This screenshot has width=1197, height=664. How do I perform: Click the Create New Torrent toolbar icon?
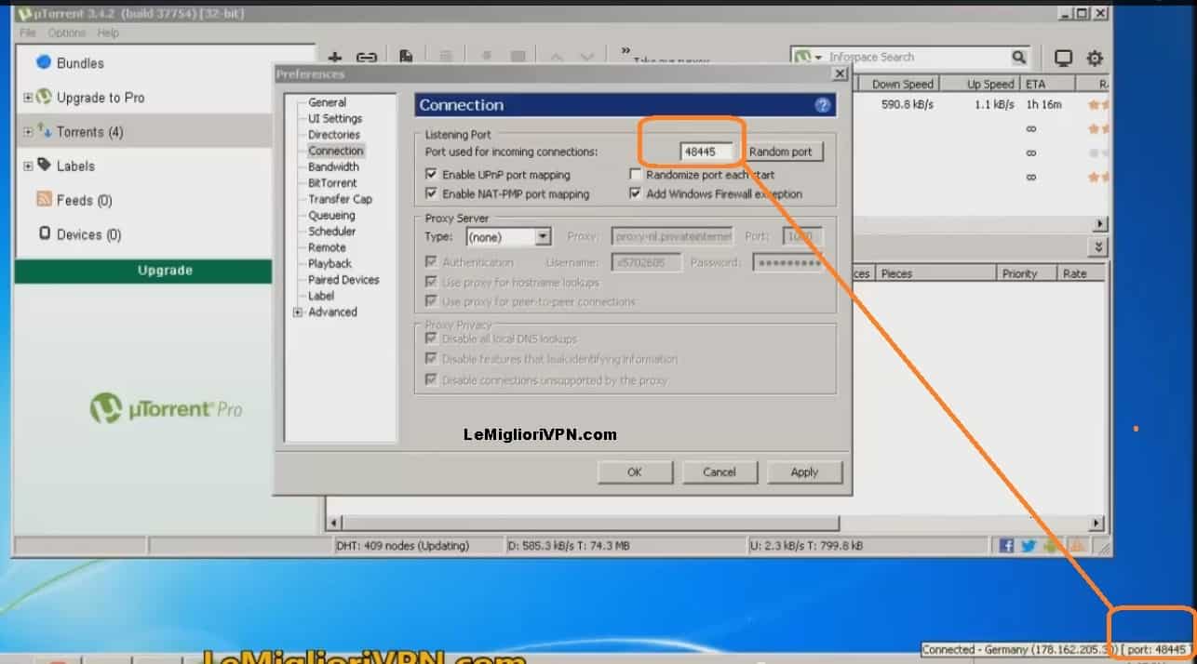pos(406,58)
